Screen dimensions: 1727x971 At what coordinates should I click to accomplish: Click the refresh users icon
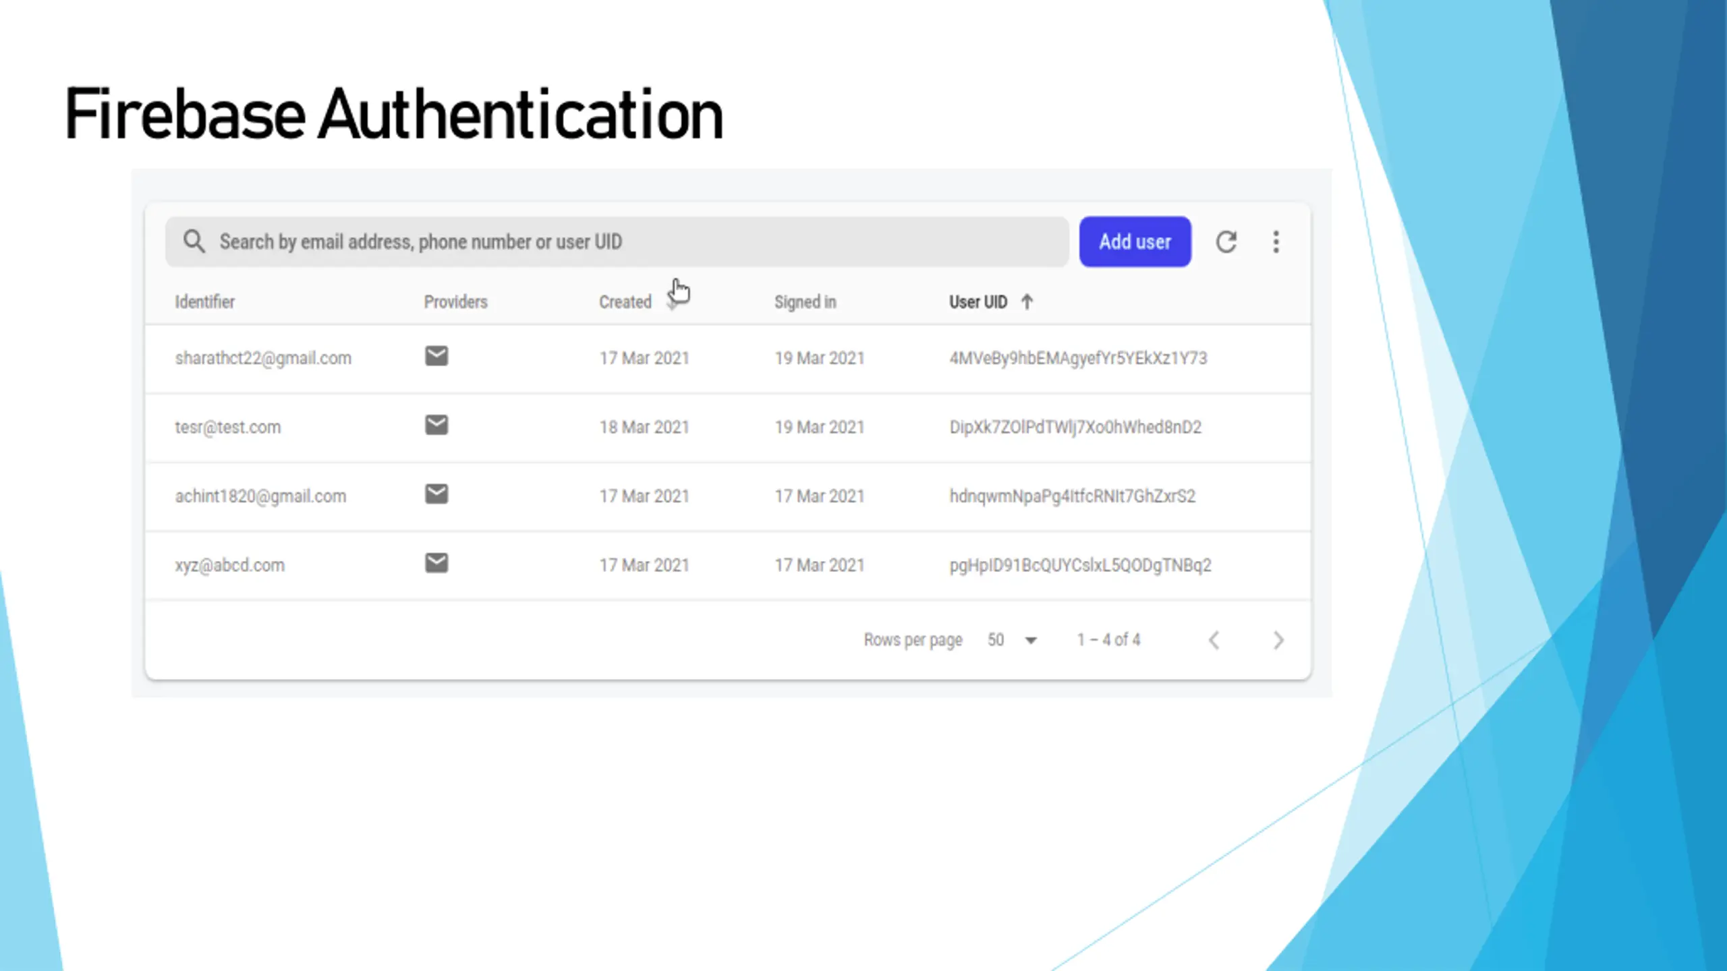tap(1226, 241)
